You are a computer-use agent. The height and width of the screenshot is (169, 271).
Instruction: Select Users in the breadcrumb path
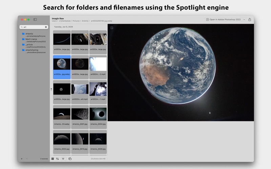54,21
